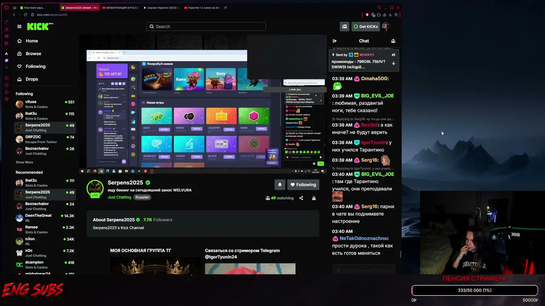Unfollow Serpens2025 via Following button

(x=303, y=184)
